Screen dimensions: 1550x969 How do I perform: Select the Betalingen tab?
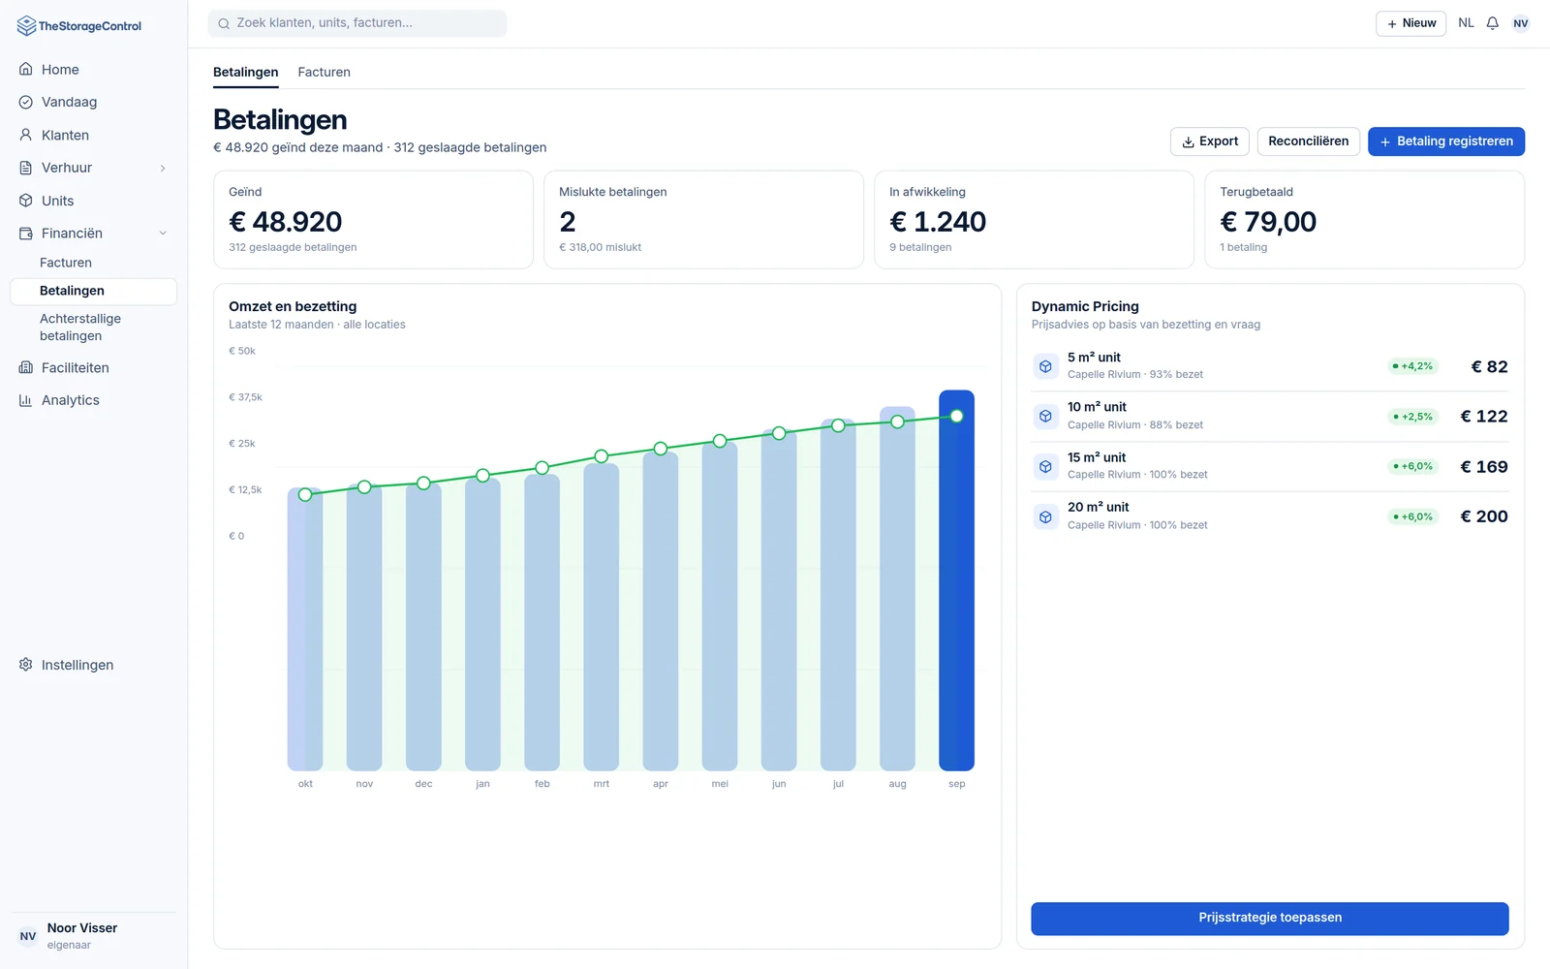tap(246, 73)
